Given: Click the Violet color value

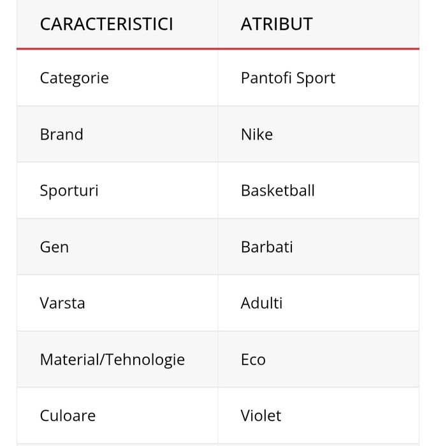Looking at the screenshot, I should click(261, 416).
